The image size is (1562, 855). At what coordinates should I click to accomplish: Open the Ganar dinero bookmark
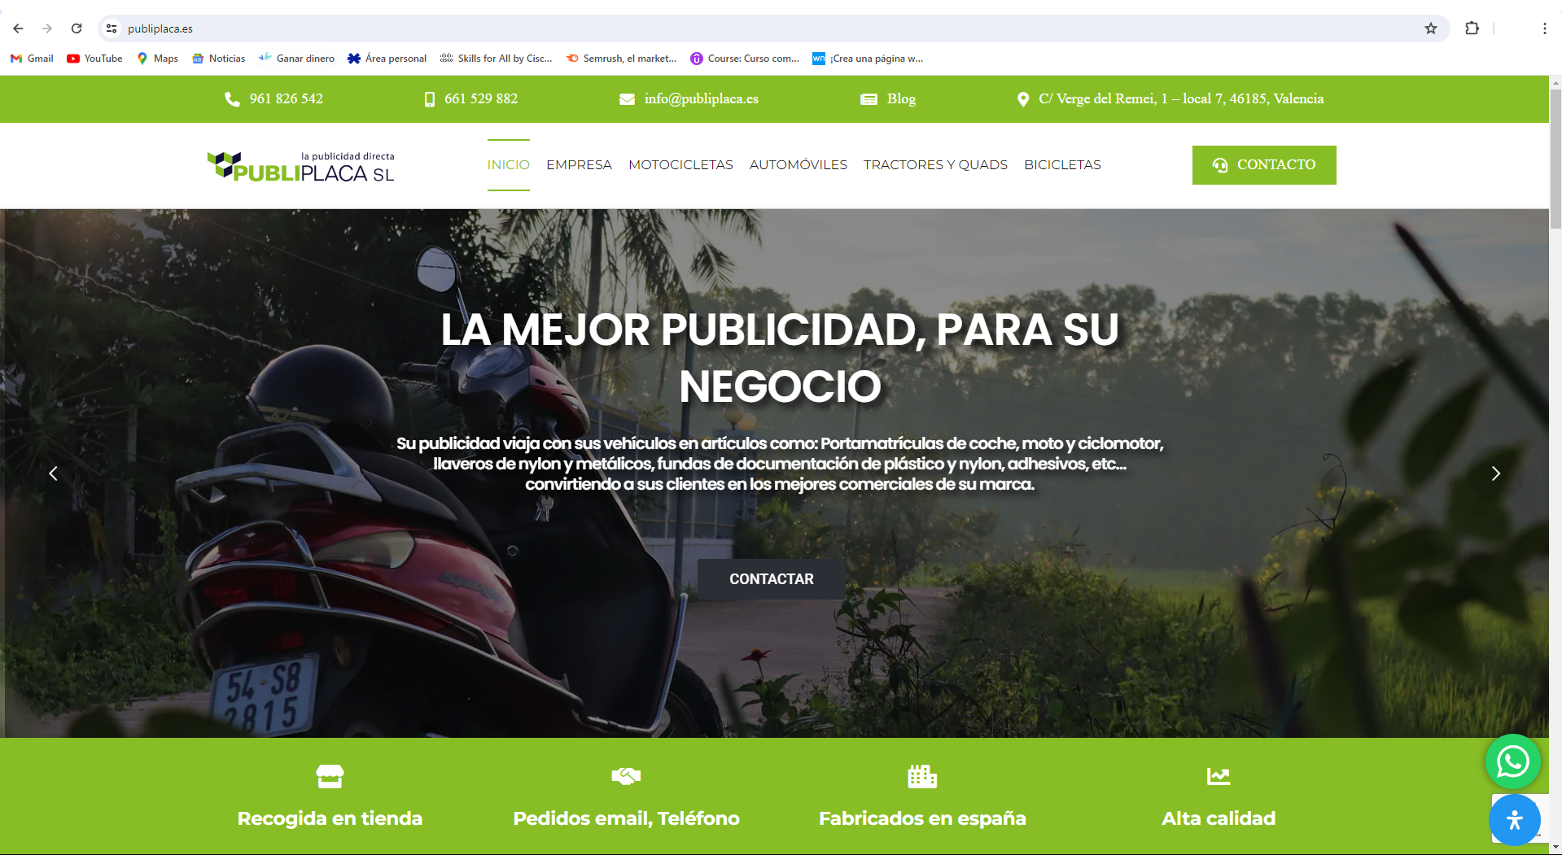point(296,59)
